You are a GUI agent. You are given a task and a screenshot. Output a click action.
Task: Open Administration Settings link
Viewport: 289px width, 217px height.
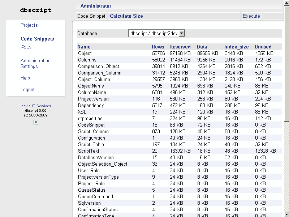pyautogui.click(x=35, y=63)
